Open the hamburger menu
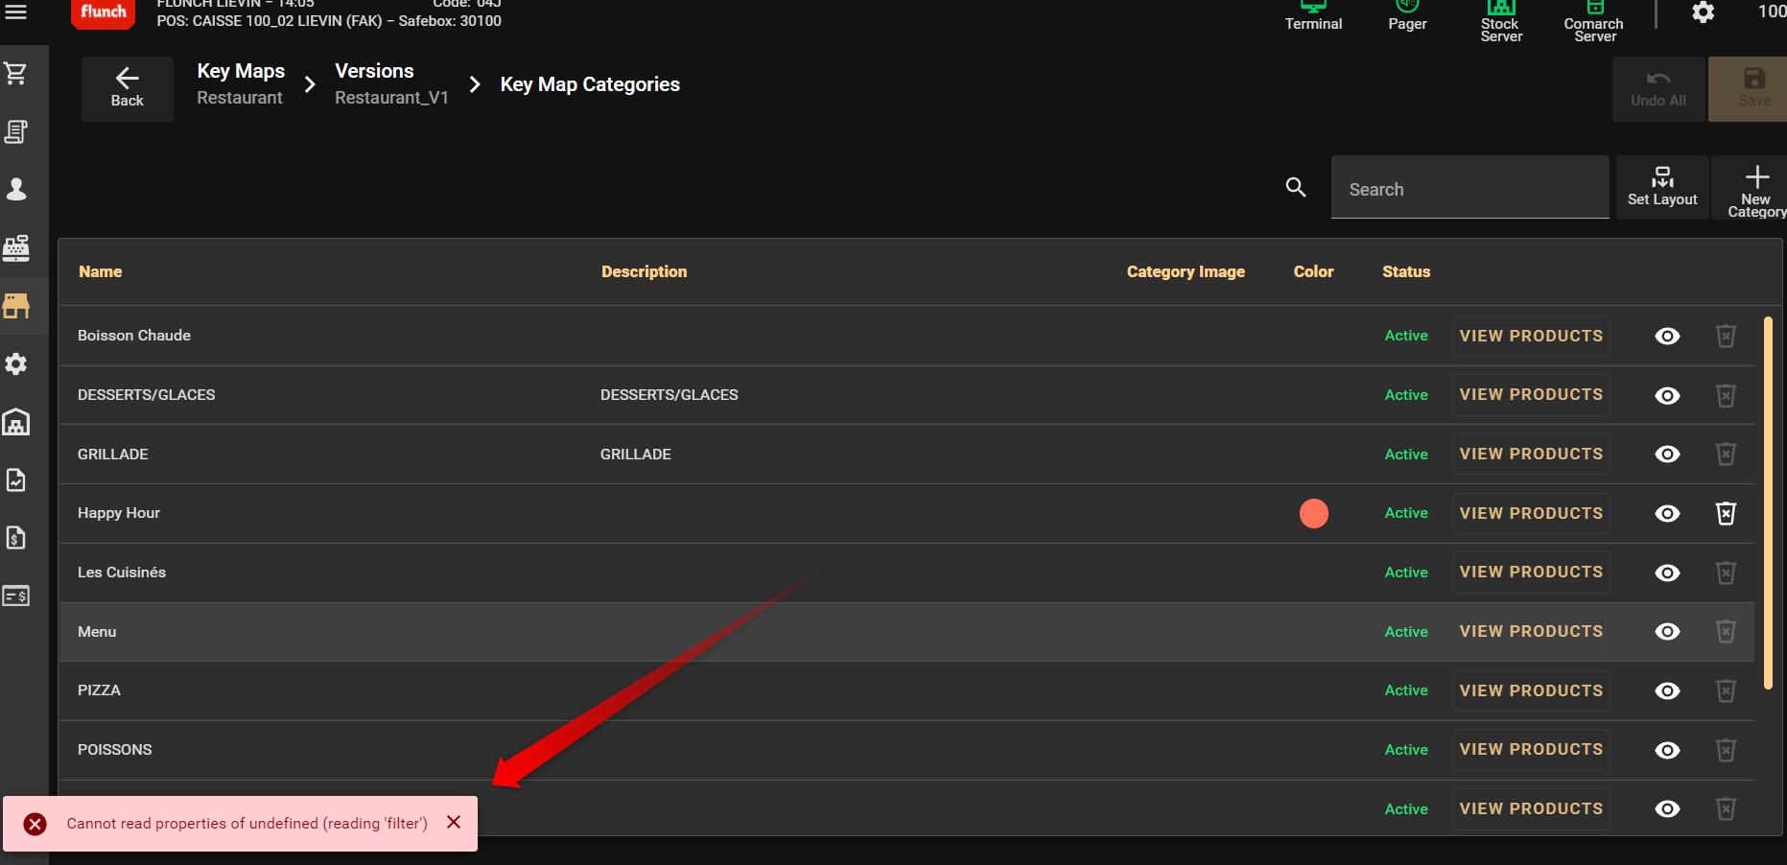 click(16, 12)
